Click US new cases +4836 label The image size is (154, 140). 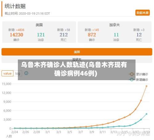click(16, 30)
